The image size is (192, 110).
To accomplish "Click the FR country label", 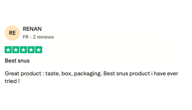I will click(x=26, y=37).
